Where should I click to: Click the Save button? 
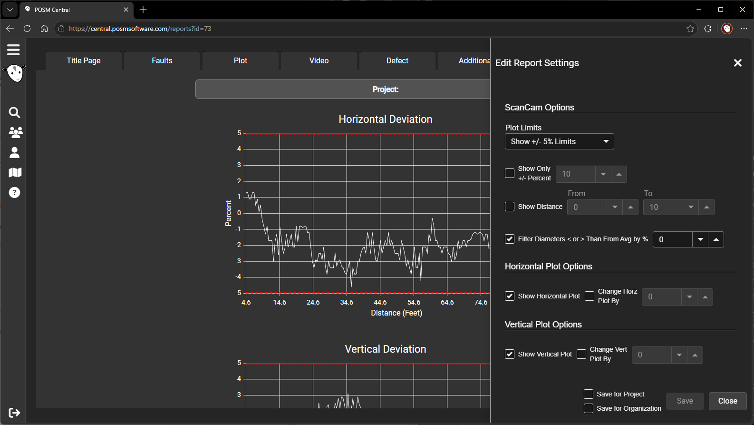685,401
